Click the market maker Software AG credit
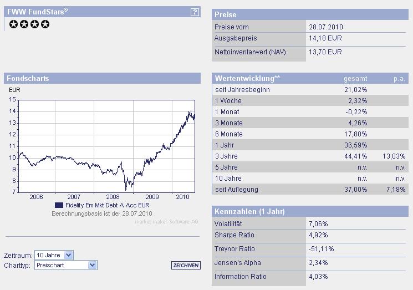This screenshot has height=290, width=413. pyautogui.click(x=166, y=222)
